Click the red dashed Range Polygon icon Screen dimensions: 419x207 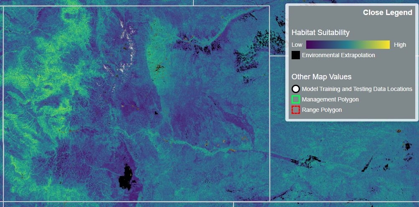point(296,110)
